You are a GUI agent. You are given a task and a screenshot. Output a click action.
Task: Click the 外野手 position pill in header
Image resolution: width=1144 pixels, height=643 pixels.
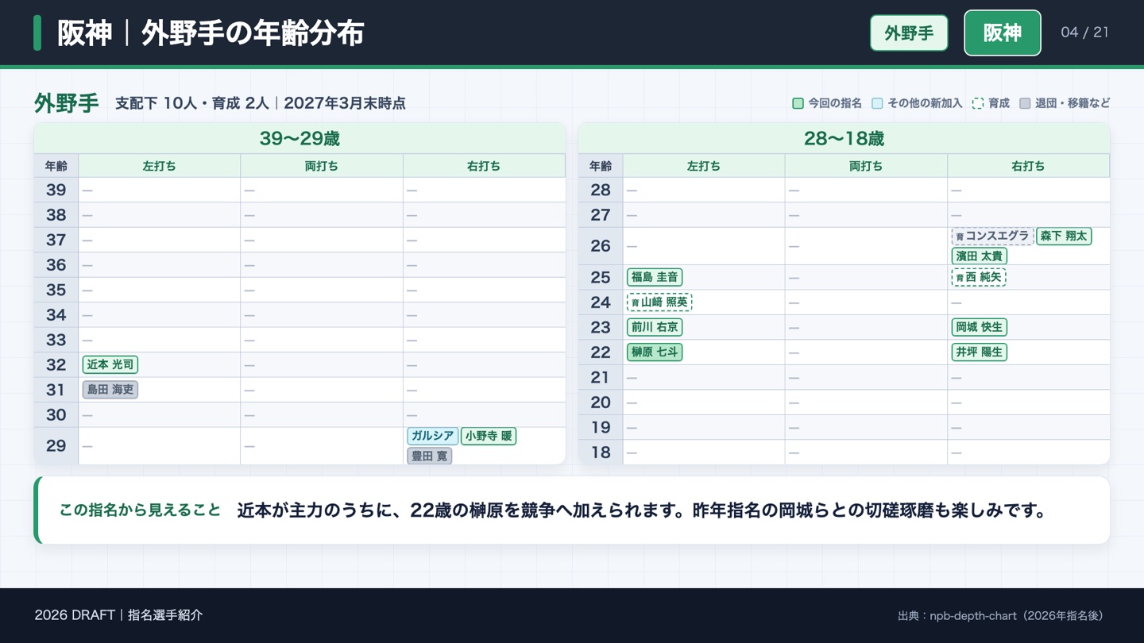[909, 33]
